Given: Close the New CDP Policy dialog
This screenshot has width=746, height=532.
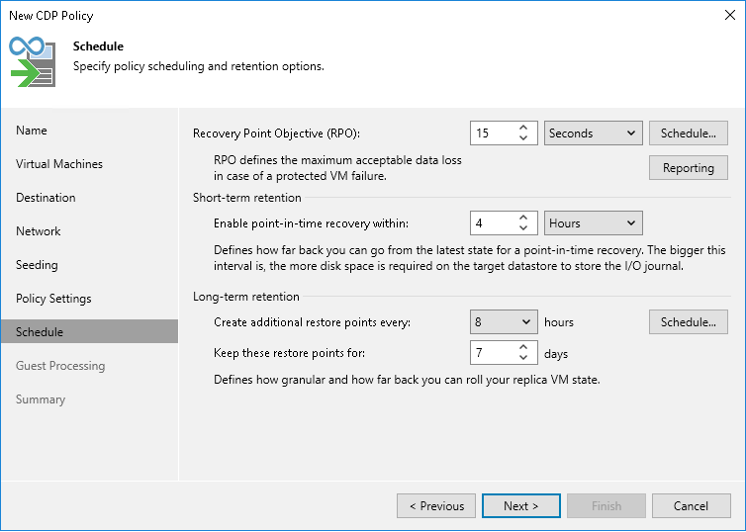Looking at the screenshot, I should 730,15.
